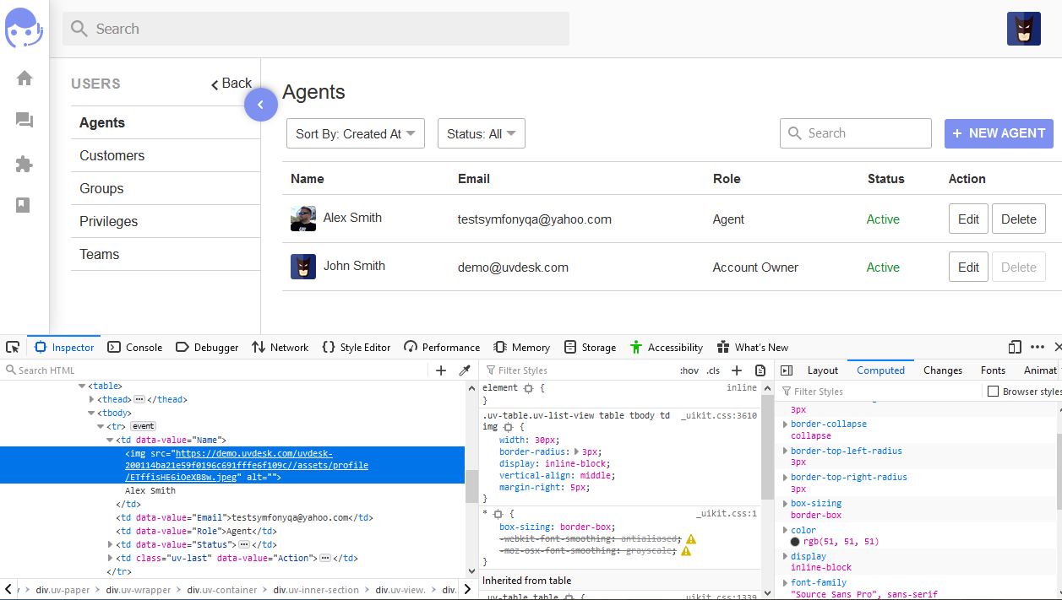The height and width of the screenshot is (600, 1062).
Task: Open the apps puzzle-piece icon in the sidebar
Action: click(x=25, y=164)
